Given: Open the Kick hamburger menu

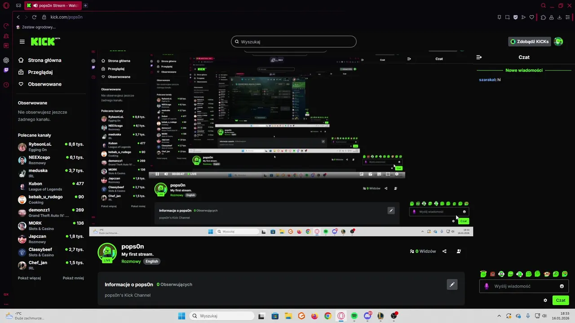Looking at the screenshot, I should pos(22,42).
